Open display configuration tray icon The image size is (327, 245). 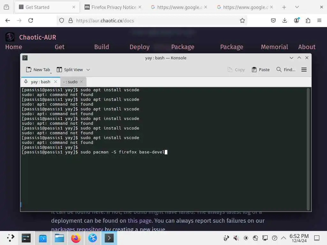(x=265, y=238)
